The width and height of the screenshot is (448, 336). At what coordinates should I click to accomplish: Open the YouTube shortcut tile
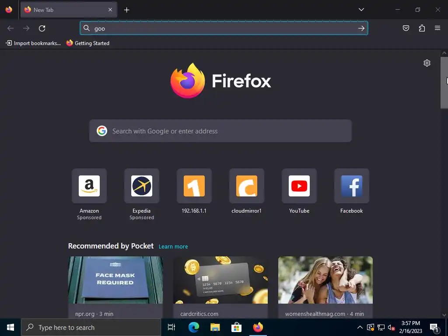click(299, 186)
